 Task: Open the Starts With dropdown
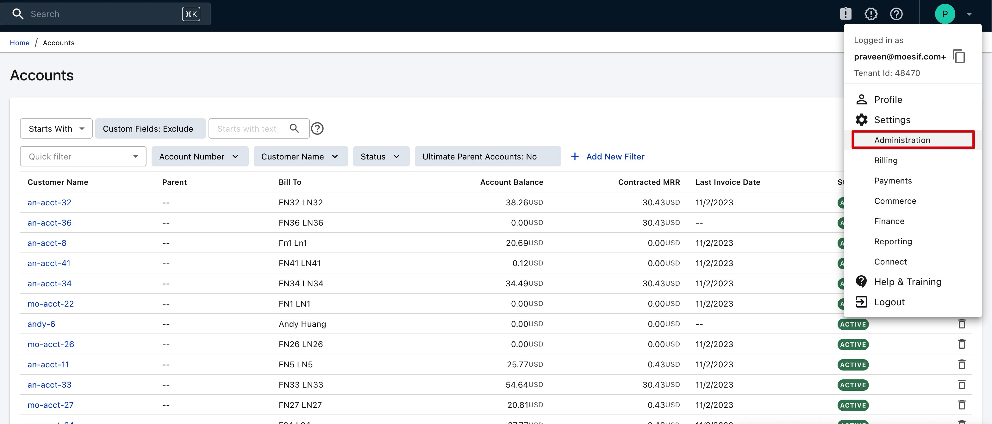[x=56, y=129]
